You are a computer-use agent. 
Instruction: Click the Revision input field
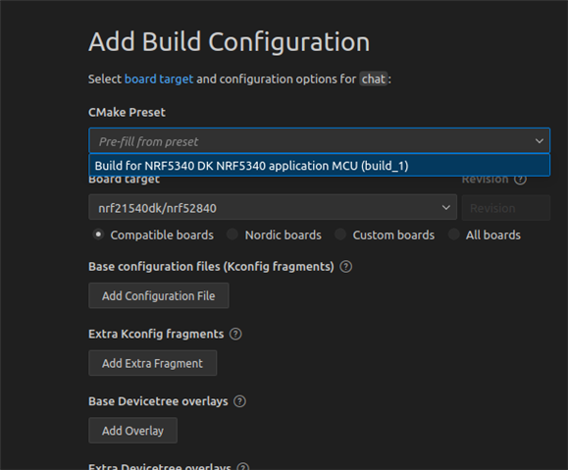pyautogui.click(x=505, y=208)
